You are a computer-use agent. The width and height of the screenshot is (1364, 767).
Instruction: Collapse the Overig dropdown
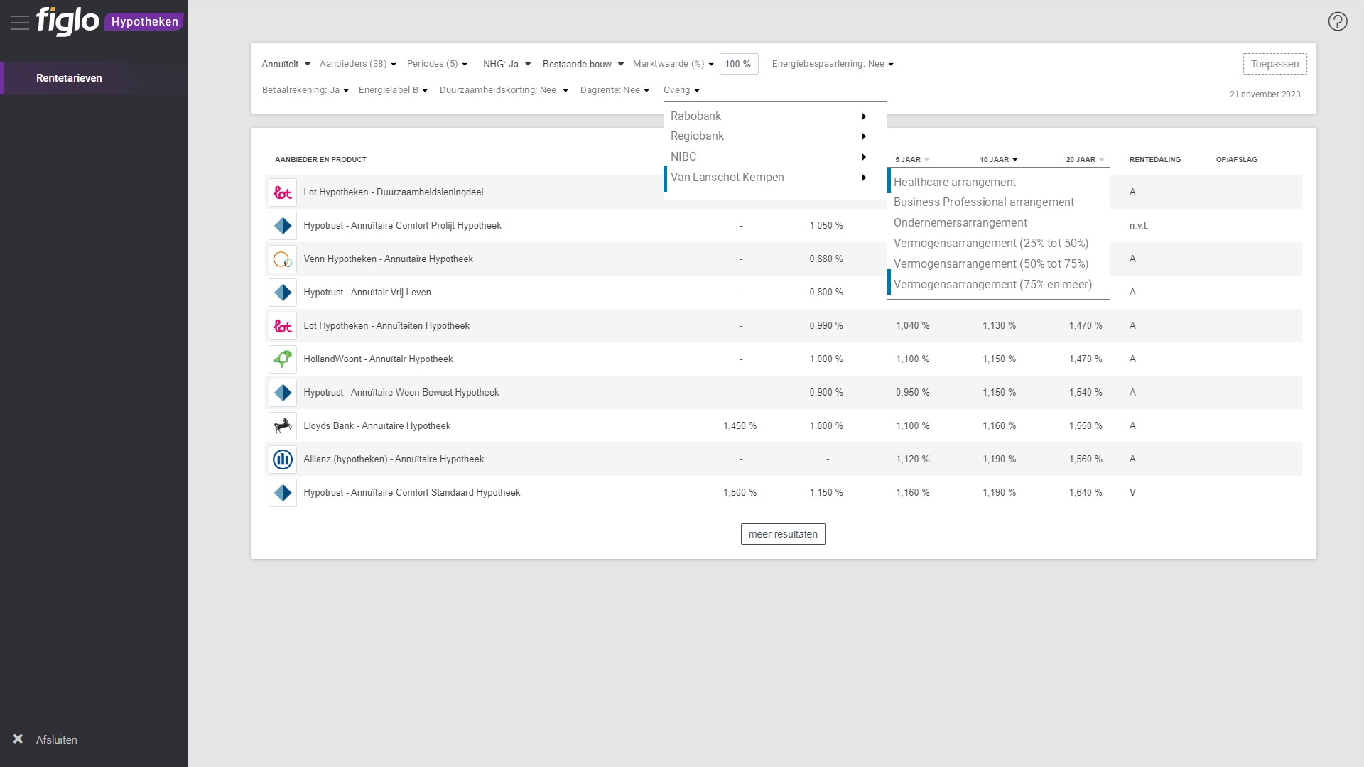point(681,90)
